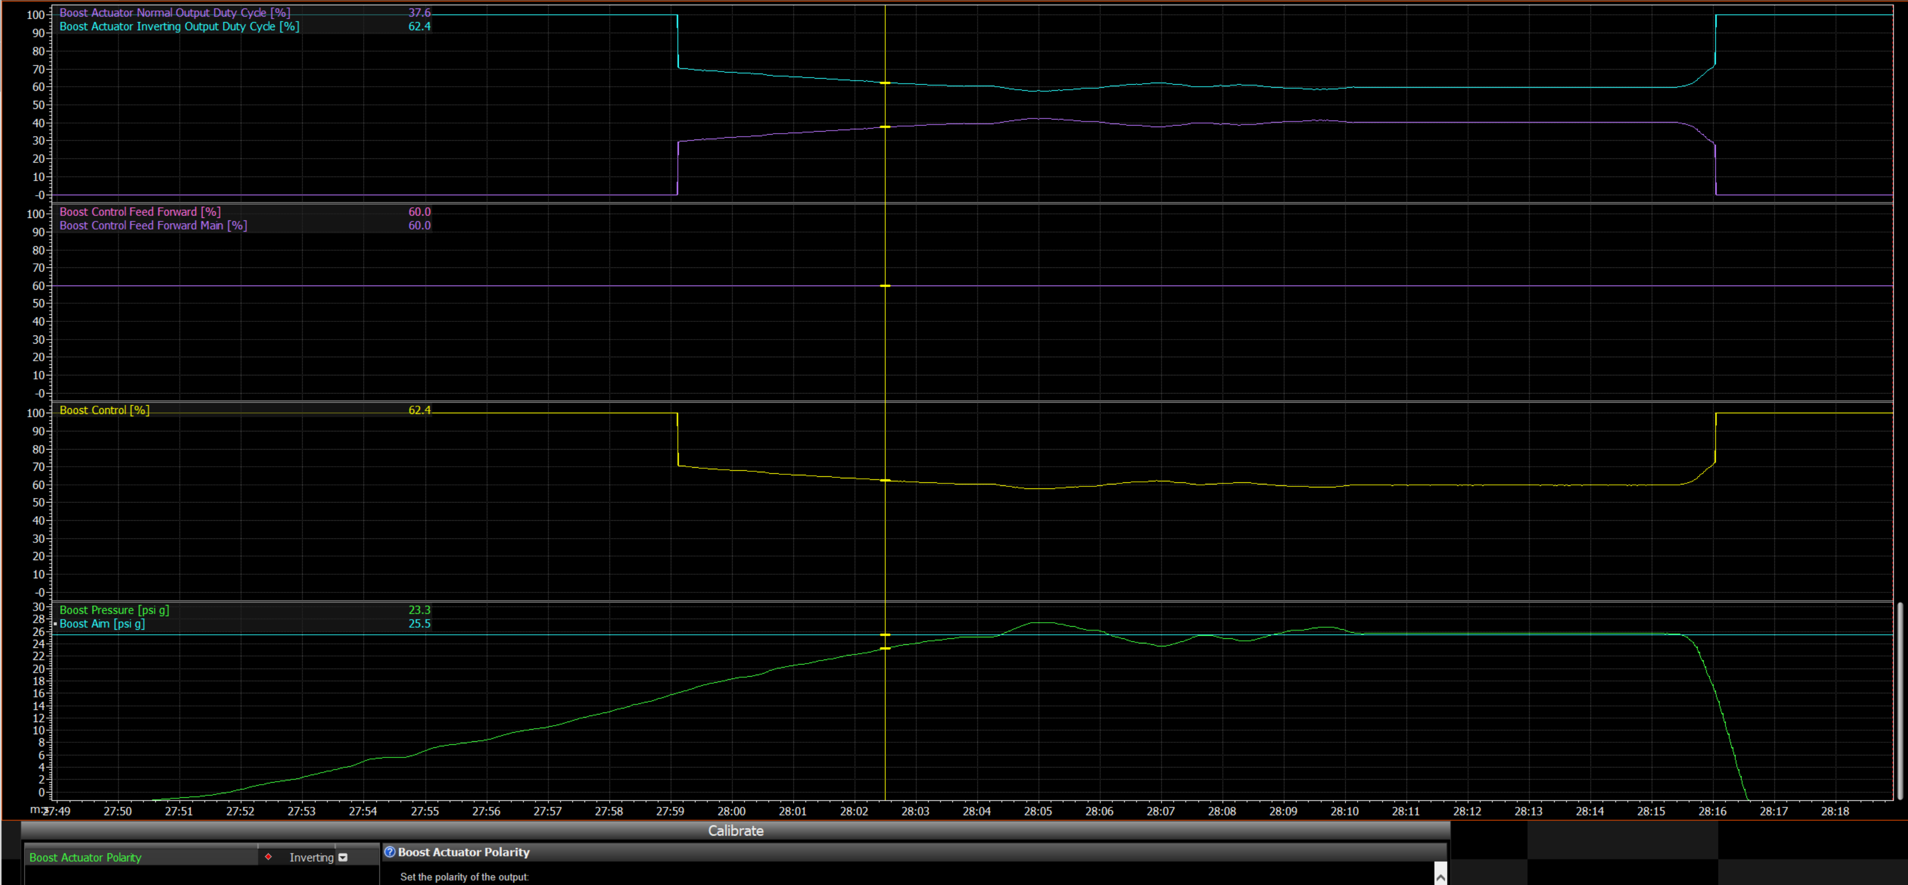Click the 25.5 Boost Aim value

(x=419, y=624)
